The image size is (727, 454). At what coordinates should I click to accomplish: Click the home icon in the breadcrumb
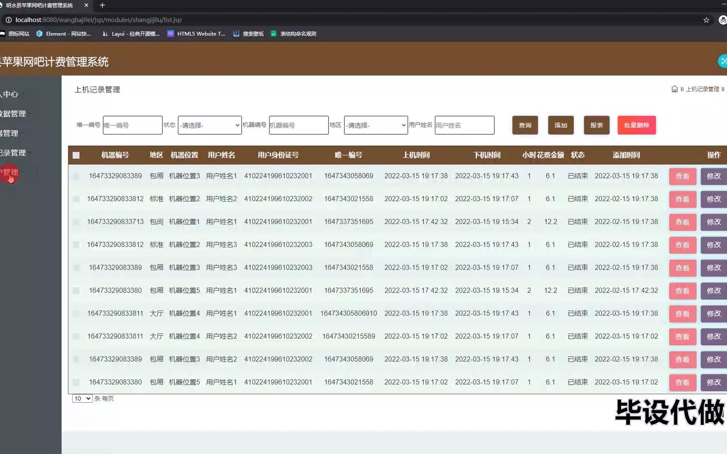[674, 89]
